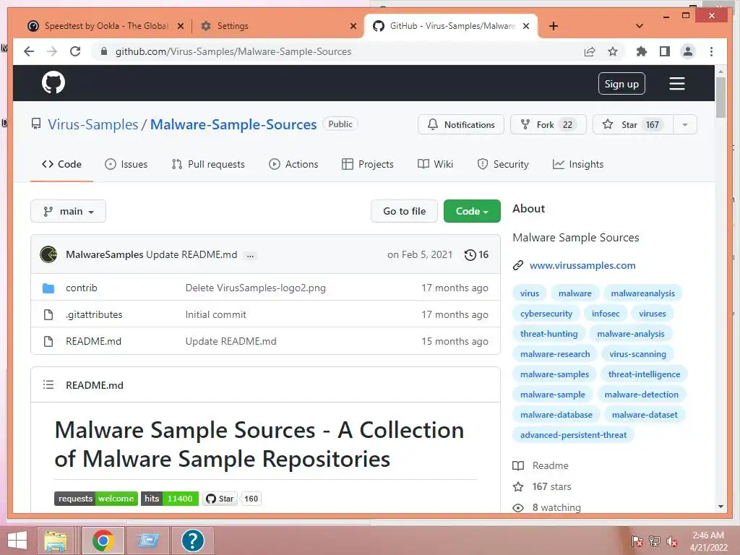Click the page vertical scrollbar thumb
The height and width of the screenshot is (555, 740).
(x=720, y=97)
